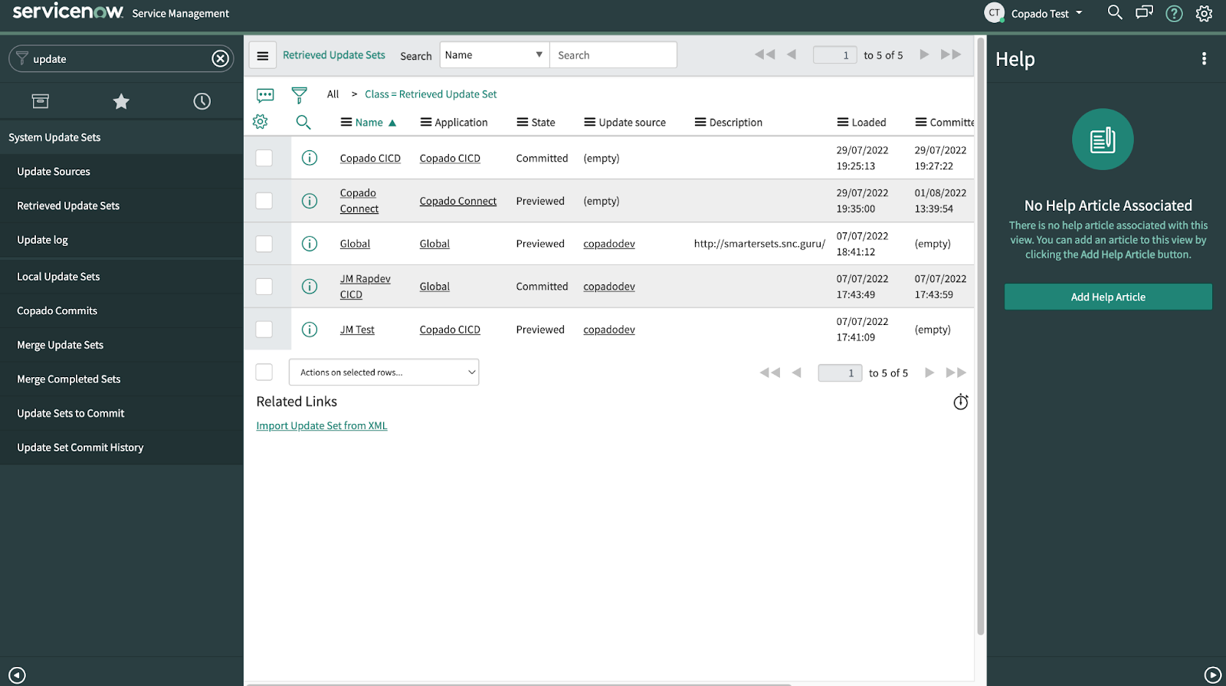The height and width of the screenshot is (686, 1226).
Task: Sort the list by the Name column
Action: (369, 123)
